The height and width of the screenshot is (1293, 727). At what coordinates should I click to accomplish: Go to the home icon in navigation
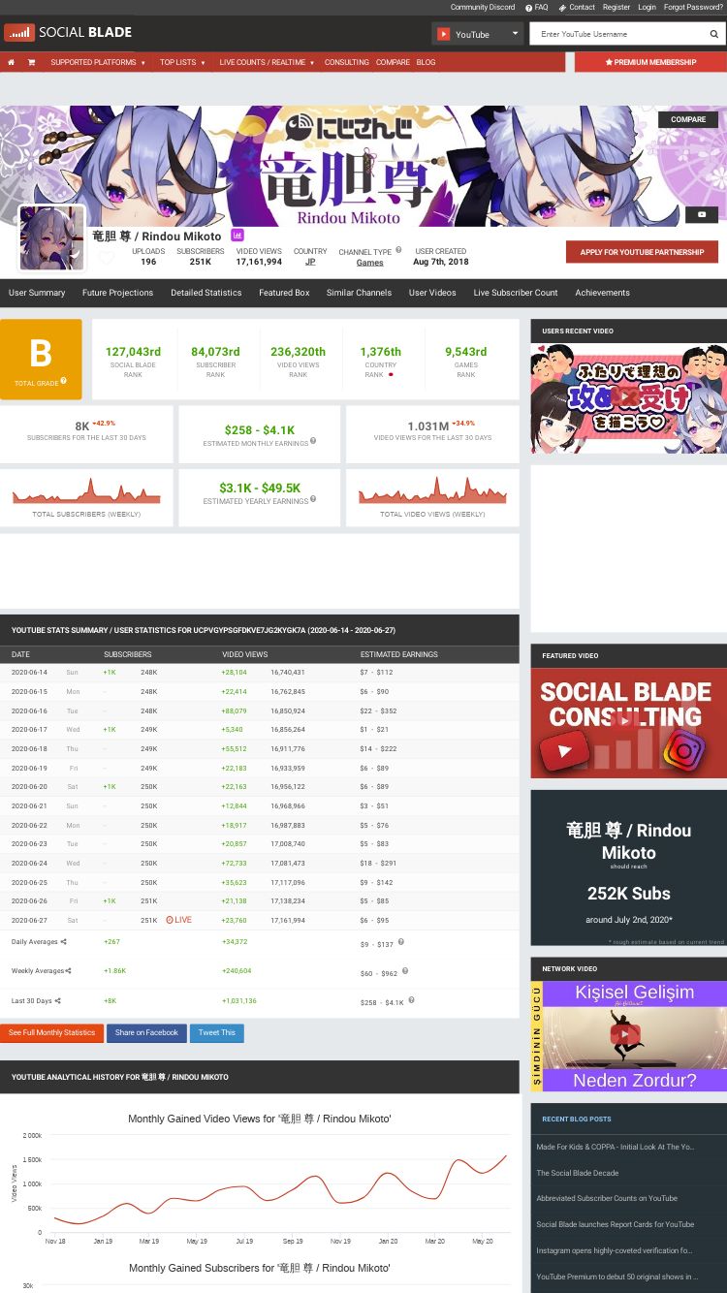(11, 62)
